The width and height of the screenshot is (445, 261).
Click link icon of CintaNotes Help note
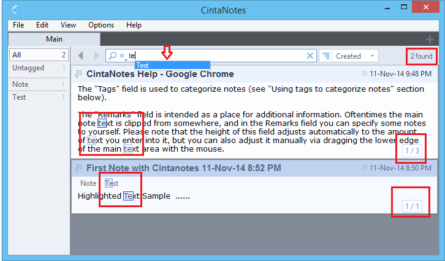[x=78, y=74]
